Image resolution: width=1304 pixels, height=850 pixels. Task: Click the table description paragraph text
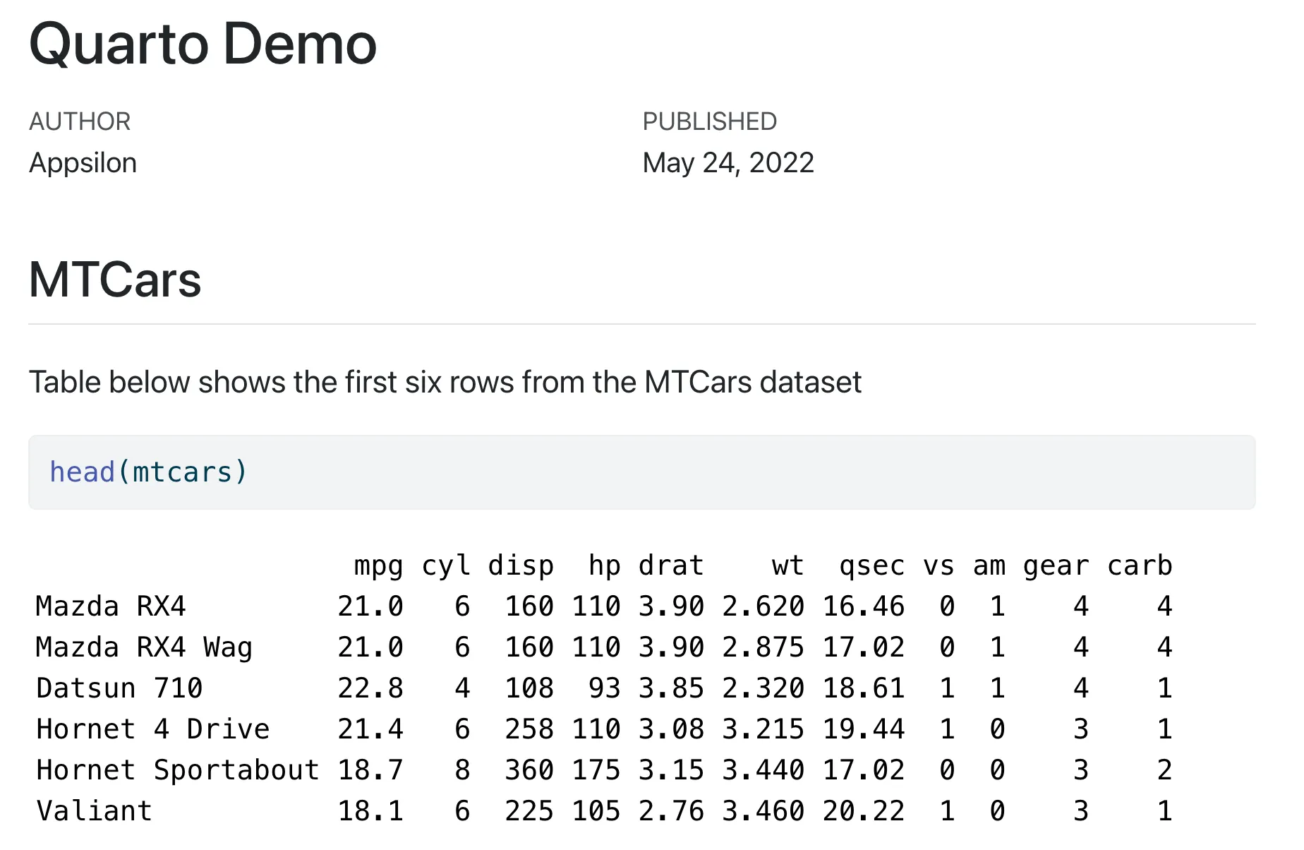(x=445, y=382)
